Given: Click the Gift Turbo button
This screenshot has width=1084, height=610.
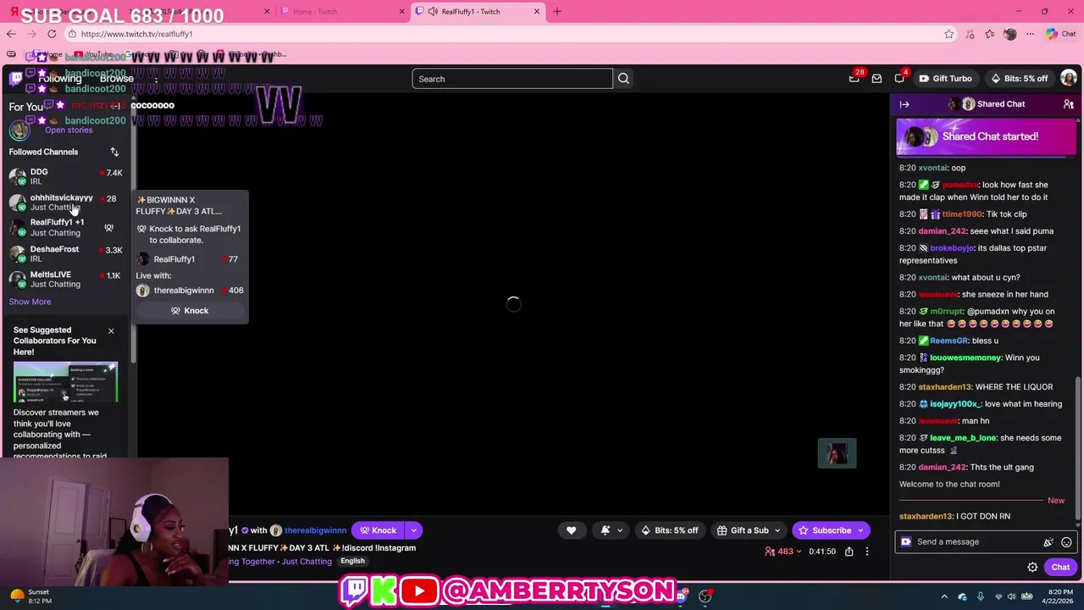Looking at the screenshot, I should (x=945, y=79).
